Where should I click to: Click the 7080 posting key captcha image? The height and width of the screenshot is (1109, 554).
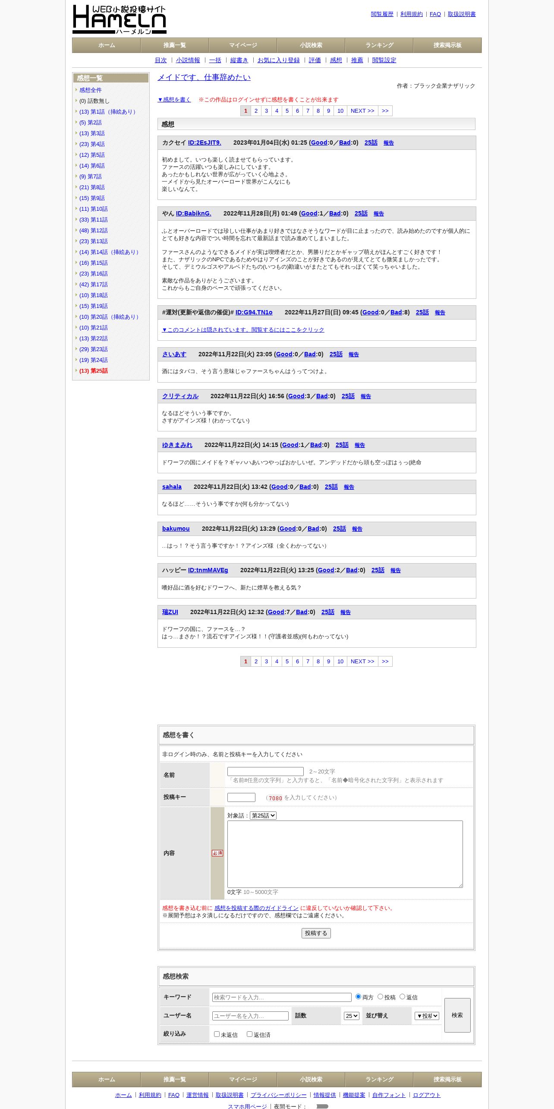275,798
